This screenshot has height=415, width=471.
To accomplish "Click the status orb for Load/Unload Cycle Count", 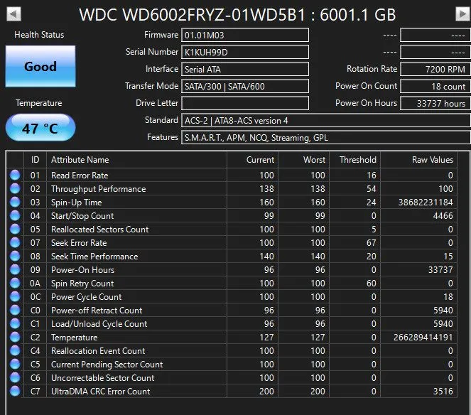I will pos(15,323).
